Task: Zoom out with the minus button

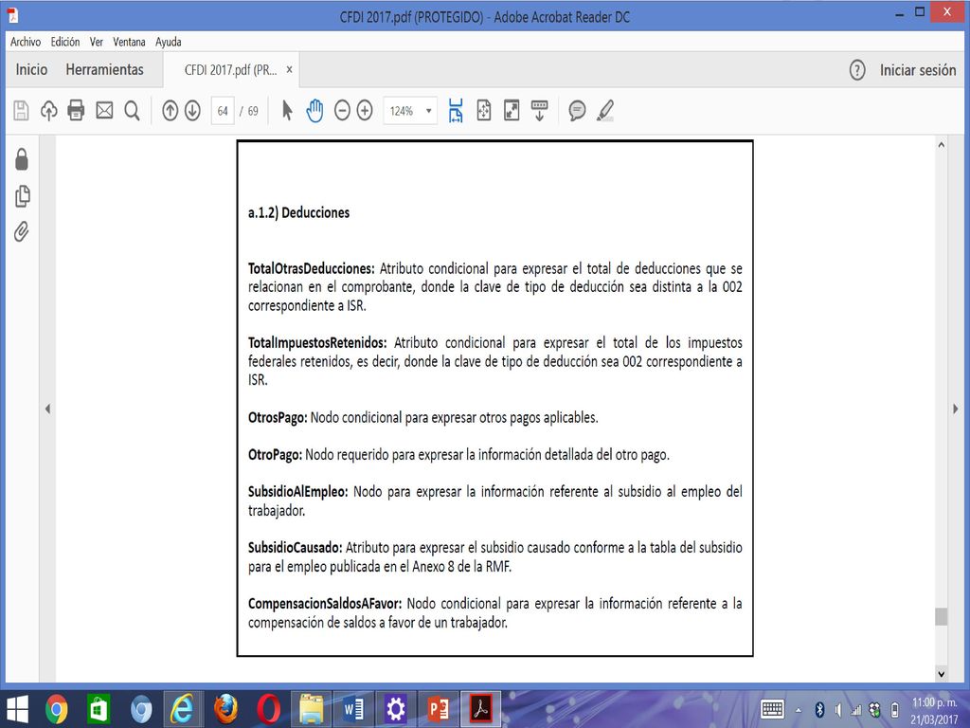Action: tap(342, 111)
